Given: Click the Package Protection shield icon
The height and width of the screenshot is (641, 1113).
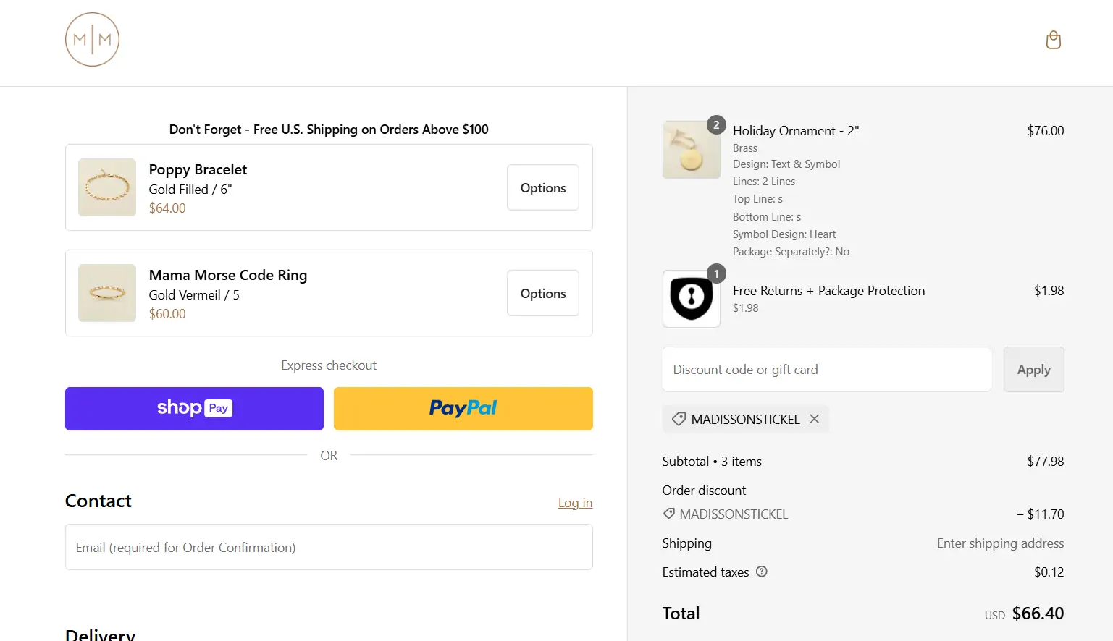Looking at the screenshot, I should click(x=691, y=298).
